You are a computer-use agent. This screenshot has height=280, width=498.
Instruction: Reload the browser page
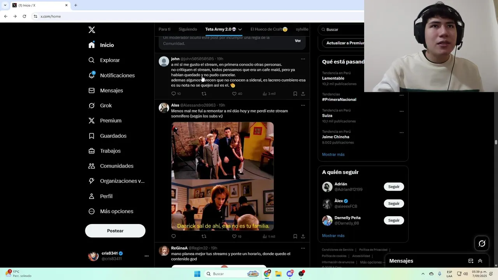(24, 16)
